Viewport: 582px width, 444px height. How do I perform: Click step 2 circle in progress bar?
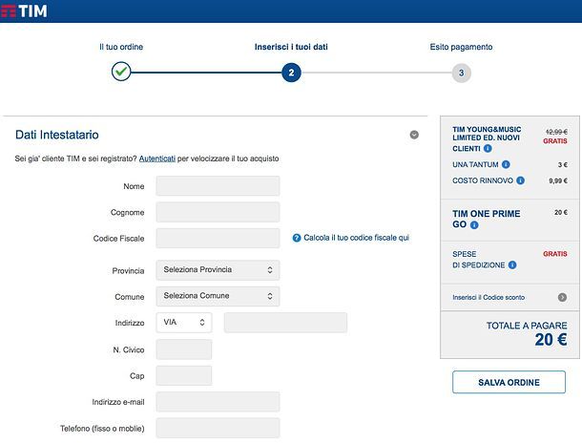click(291, 73)
